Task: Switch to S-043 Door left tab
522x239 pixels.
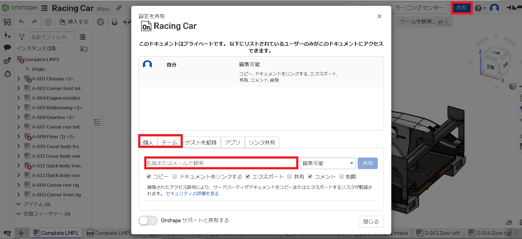Action: coord(438,233)
